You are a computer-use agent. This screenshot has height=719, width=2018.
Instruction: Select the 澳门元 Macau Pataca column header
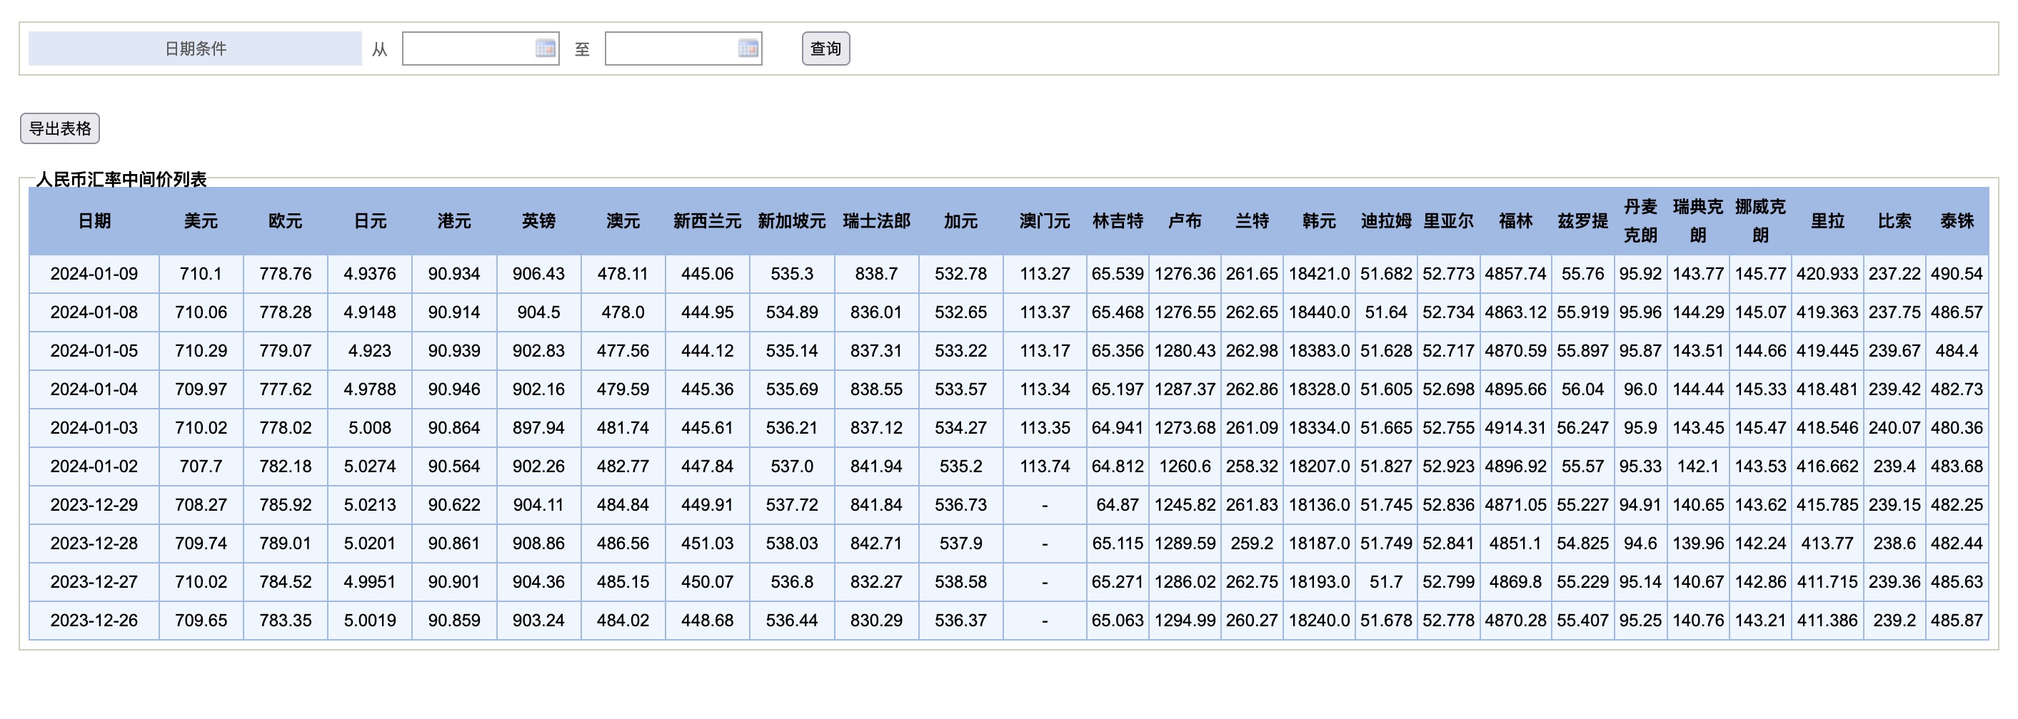[1045, 221]
